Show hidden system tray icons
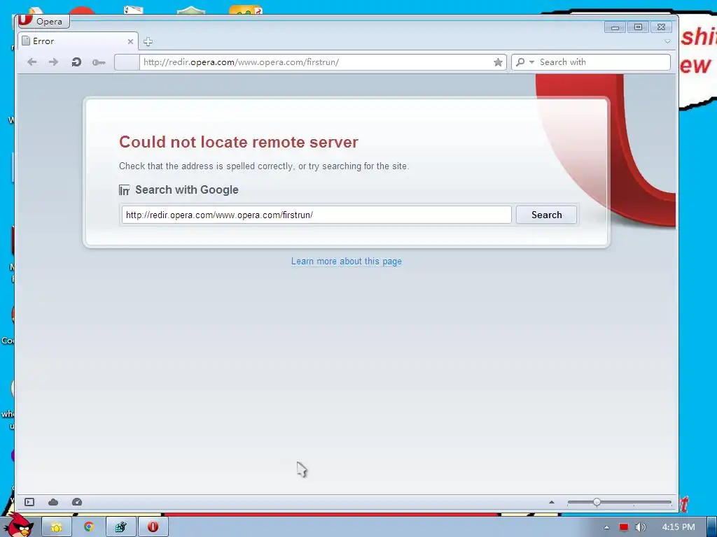The image size is (717, 537). (606, 527)
